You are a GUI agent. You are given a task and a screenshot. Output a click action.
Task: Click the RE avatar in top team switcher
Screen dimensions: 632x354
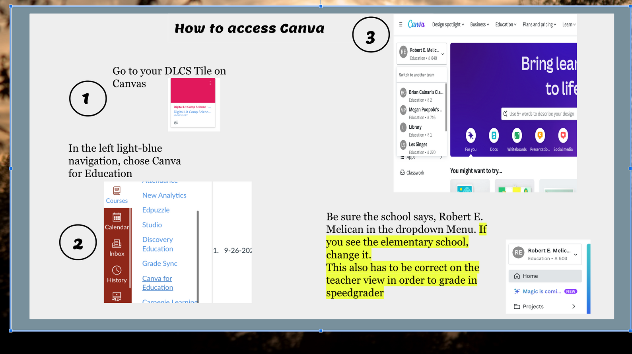coord(403,52)
